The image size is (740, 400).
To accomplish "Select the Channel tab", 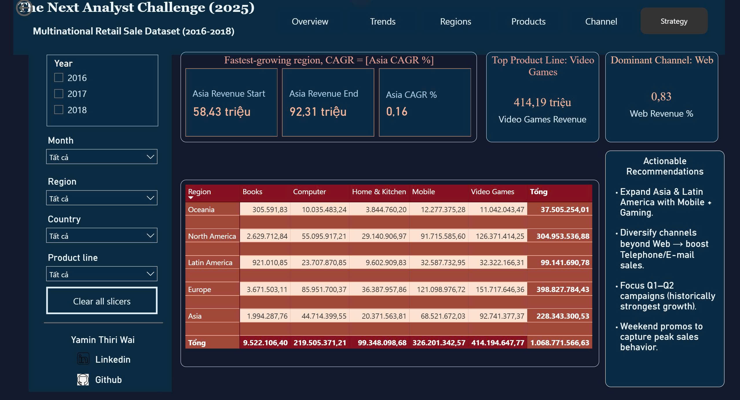I will [601, 21].
